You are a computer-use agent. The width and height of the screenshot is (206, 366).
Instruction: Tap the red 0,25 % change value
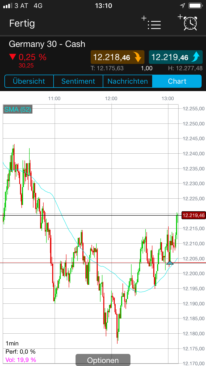32,57
